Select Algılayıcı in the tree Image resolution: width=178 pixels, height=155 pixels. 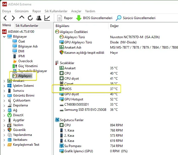pos(22,76)
